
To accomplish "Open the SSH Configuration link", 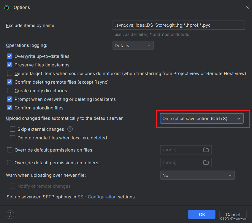I will click(97, 197).
